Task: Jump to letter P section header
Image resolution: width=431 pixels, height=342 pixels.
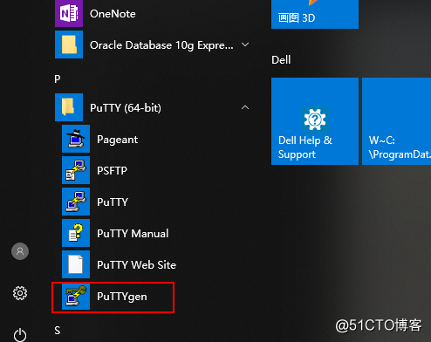Action: click(x=58, y=79)
